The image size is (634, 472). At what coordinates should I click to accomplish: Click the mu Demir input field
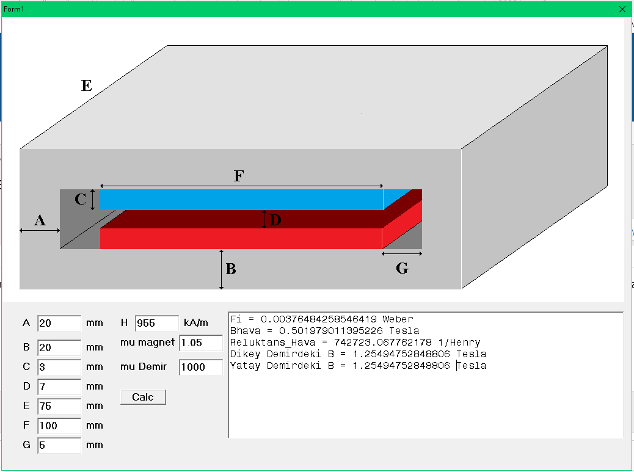click(x=201, y=368)
